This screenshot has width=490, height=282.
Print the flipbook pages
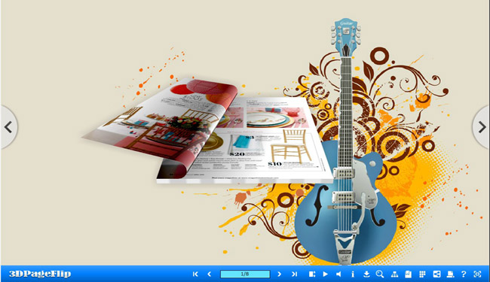coord(450,274)
